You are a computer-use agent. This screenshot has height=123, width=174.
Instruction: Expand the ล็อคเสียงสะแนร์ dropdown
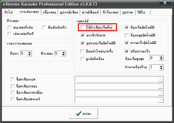(x=161, y=100)
